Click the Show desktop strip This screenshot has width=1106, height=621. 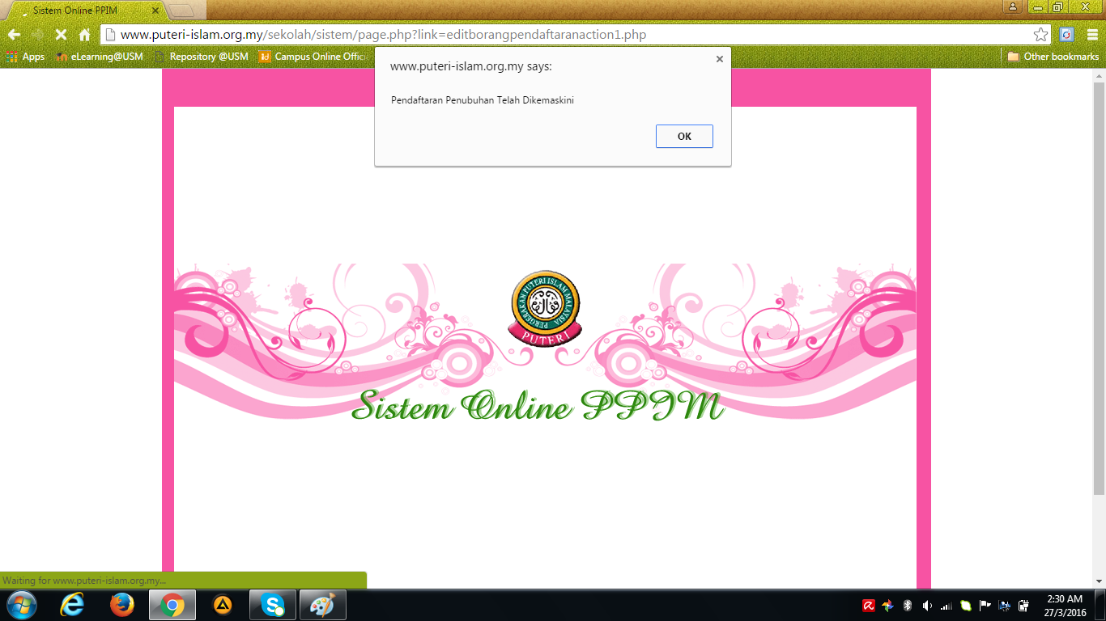click(1100, 605)
